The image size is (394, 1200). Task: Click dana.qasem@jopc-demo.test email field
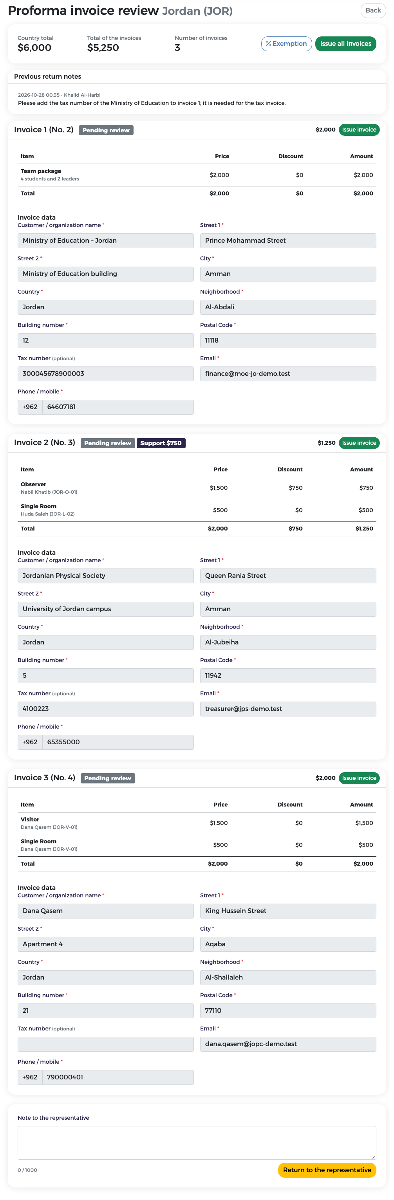[x=288, y=1044]
